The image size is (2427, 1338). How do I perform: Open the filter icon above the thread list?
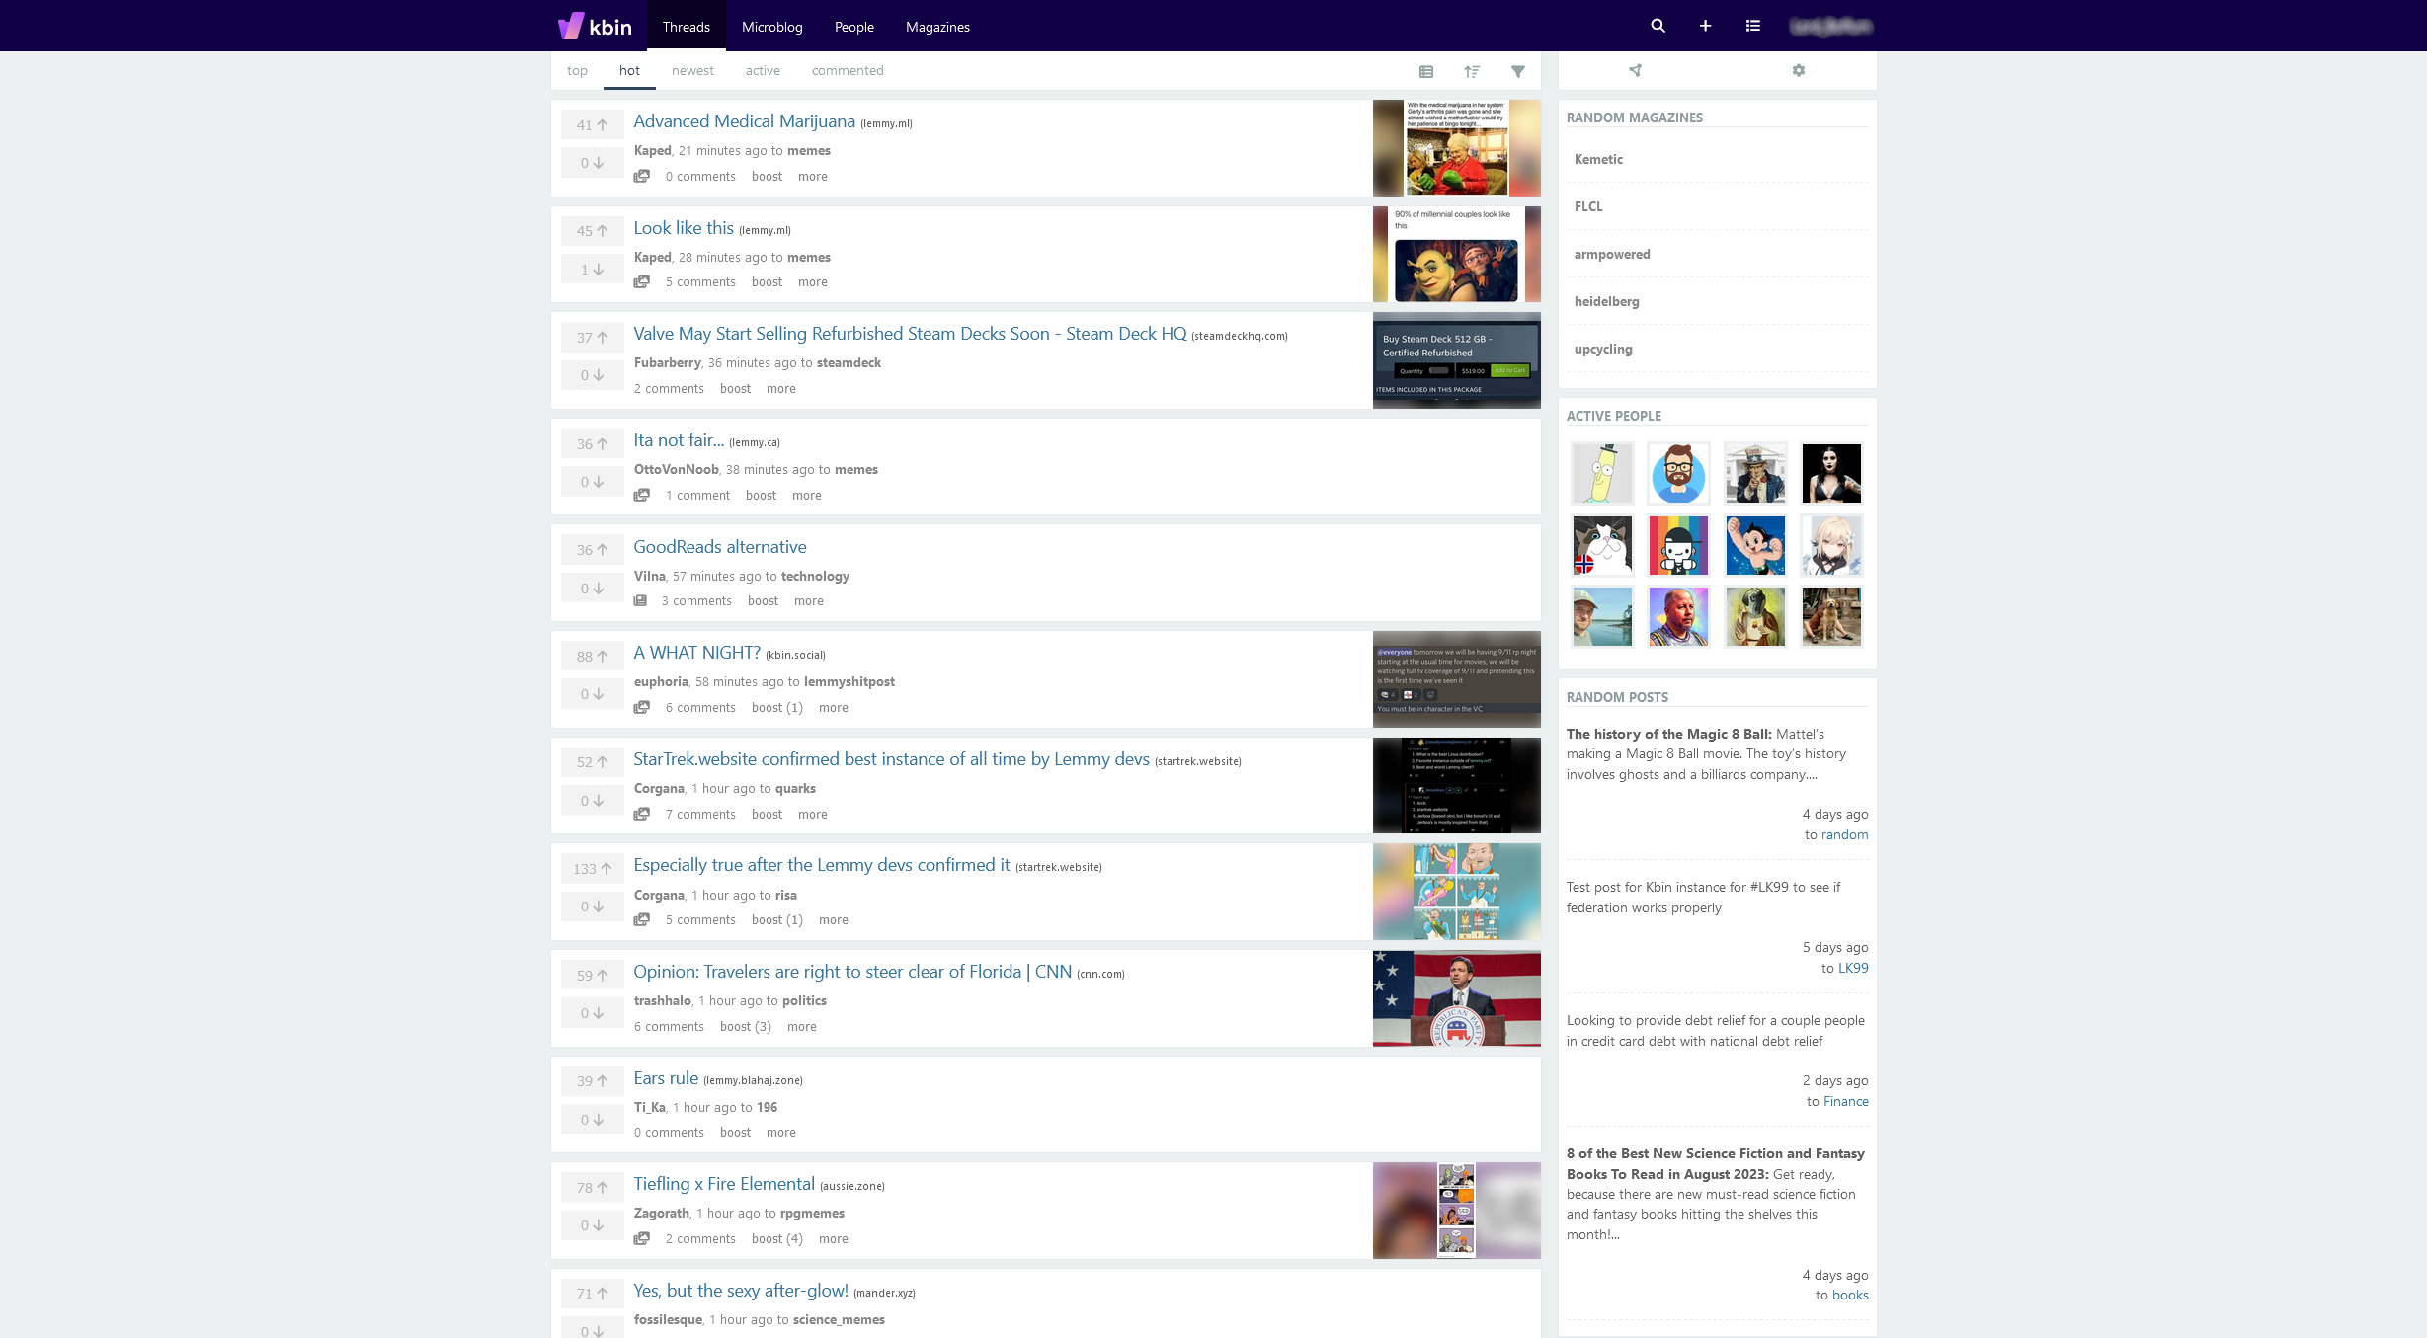pos(1518,71)
